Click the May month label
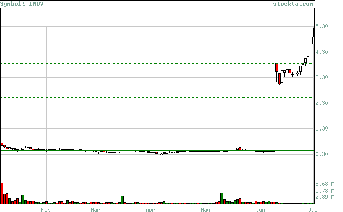The height and width of the screenshot is (212, 343). click(205, 209)
